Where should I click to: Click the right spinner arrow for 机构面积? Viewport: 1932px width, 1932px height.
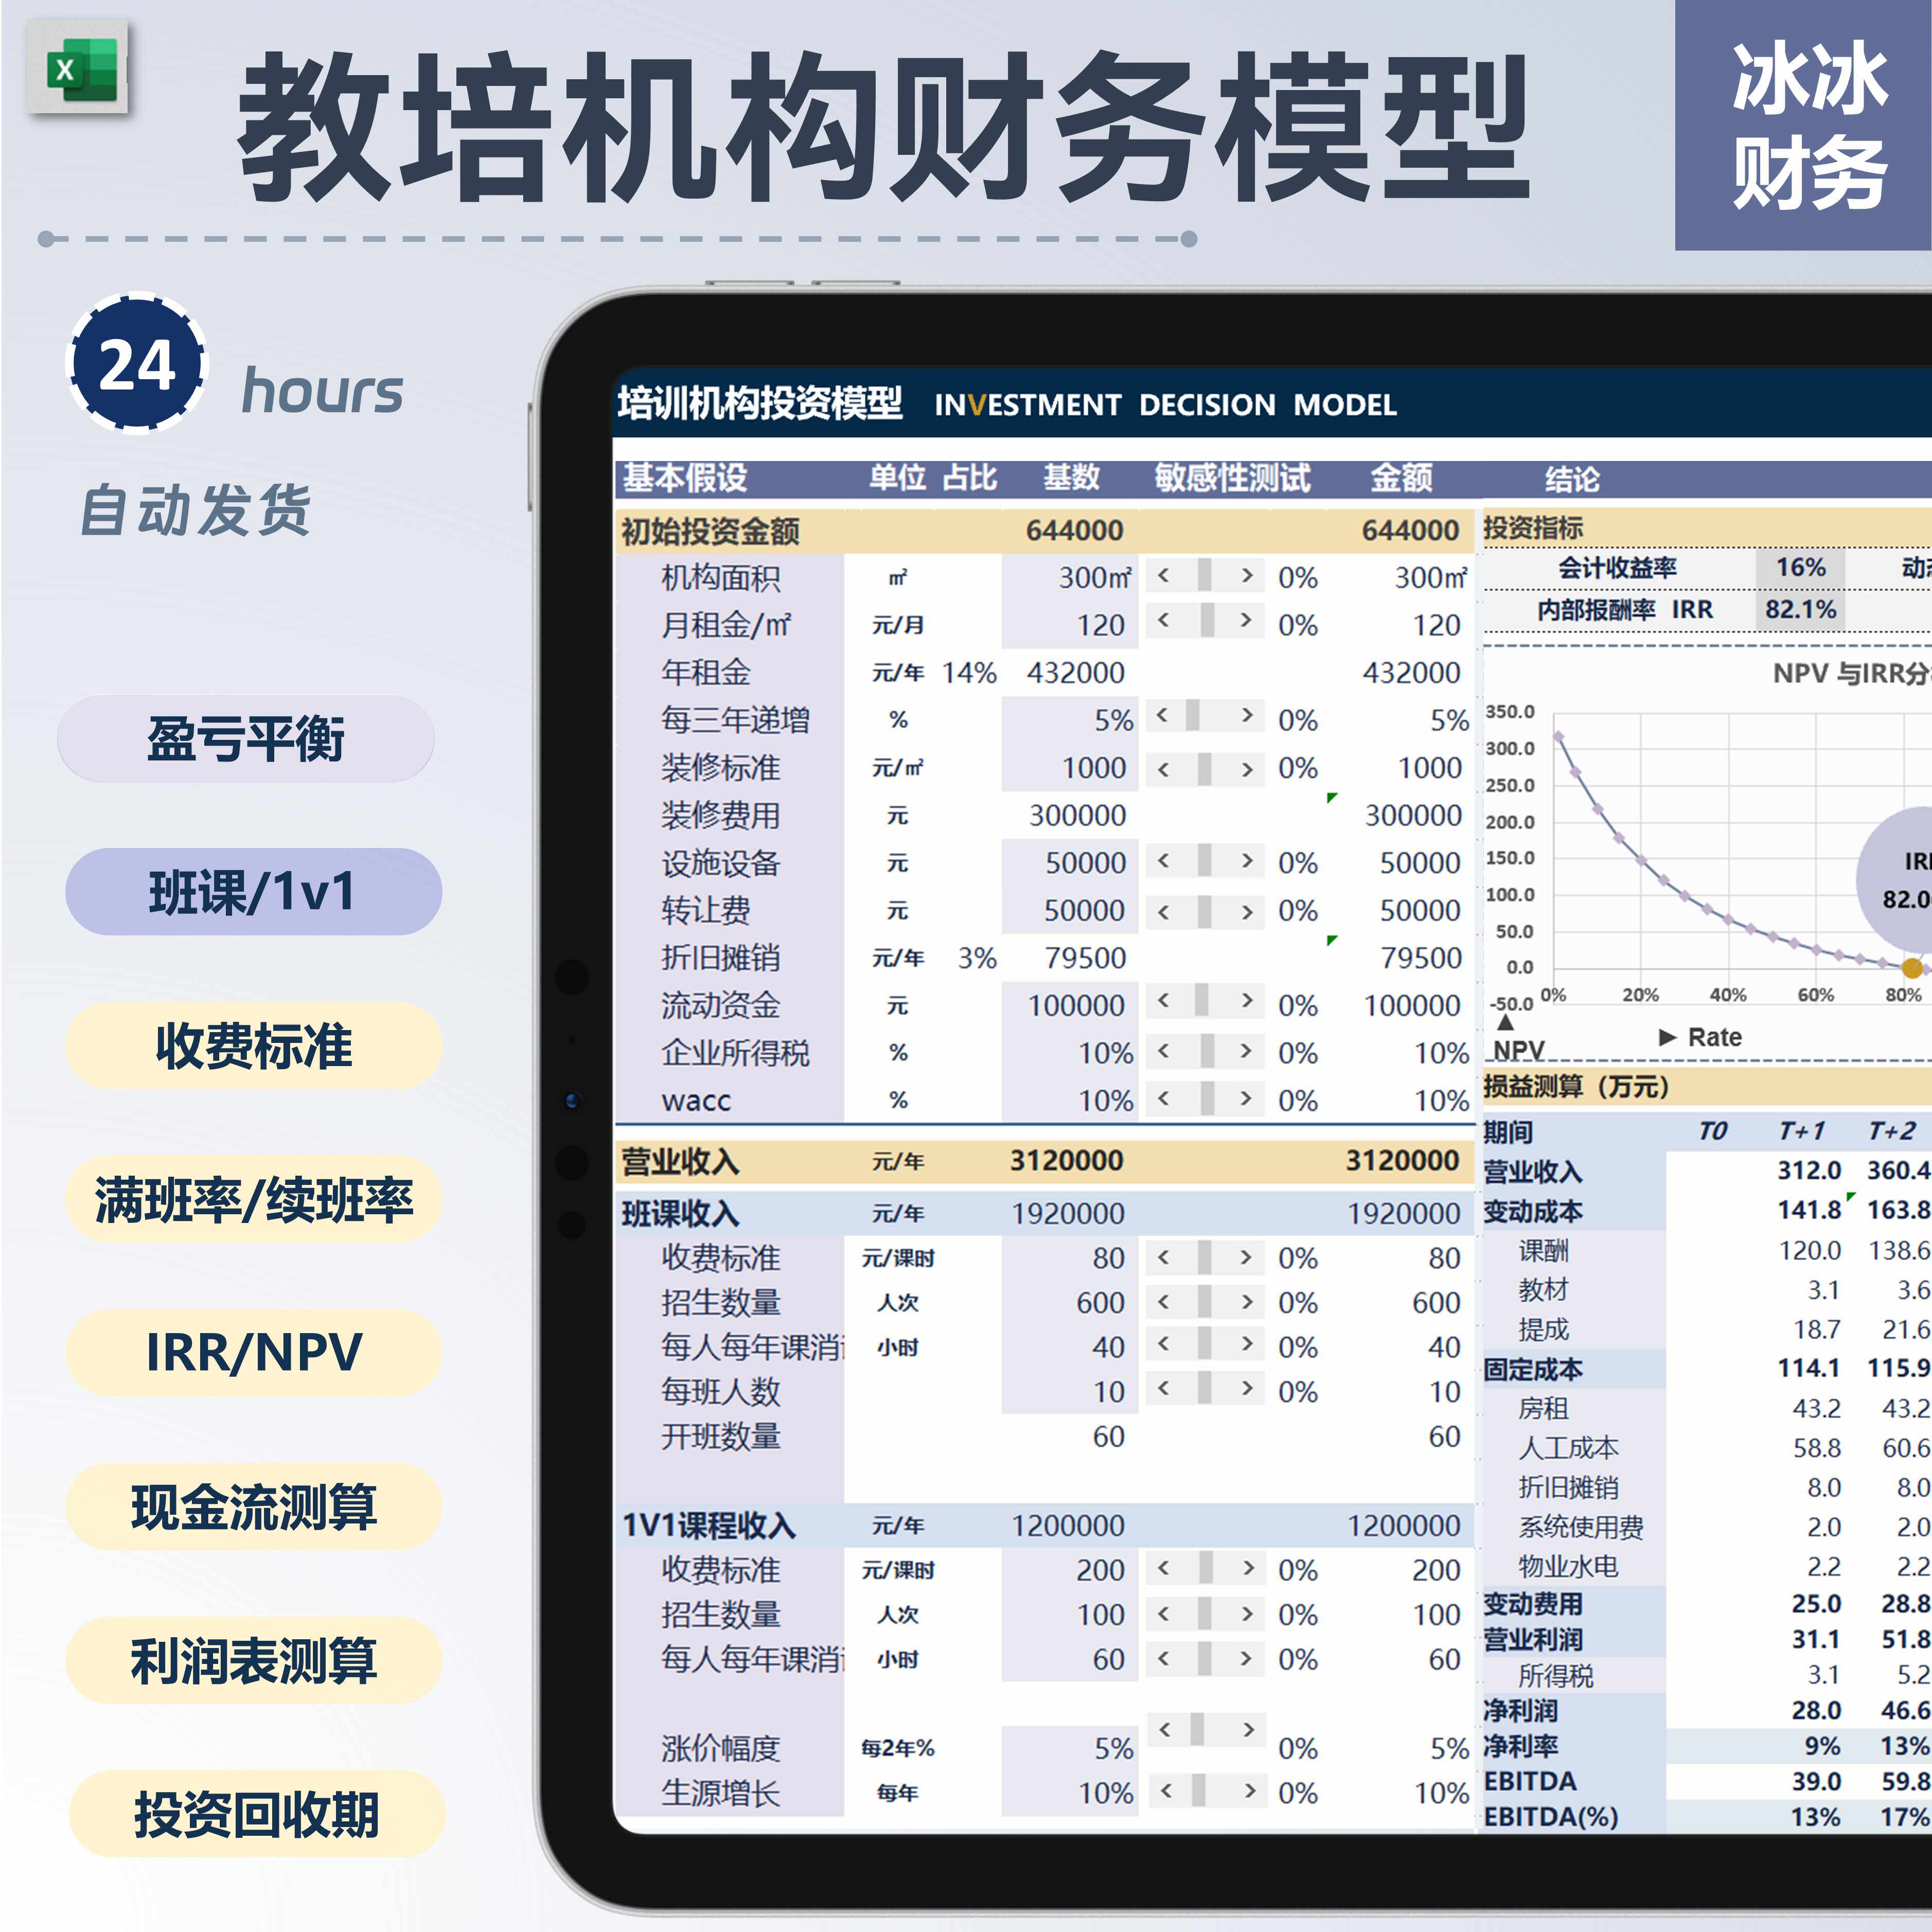[x=1247, y=577]
